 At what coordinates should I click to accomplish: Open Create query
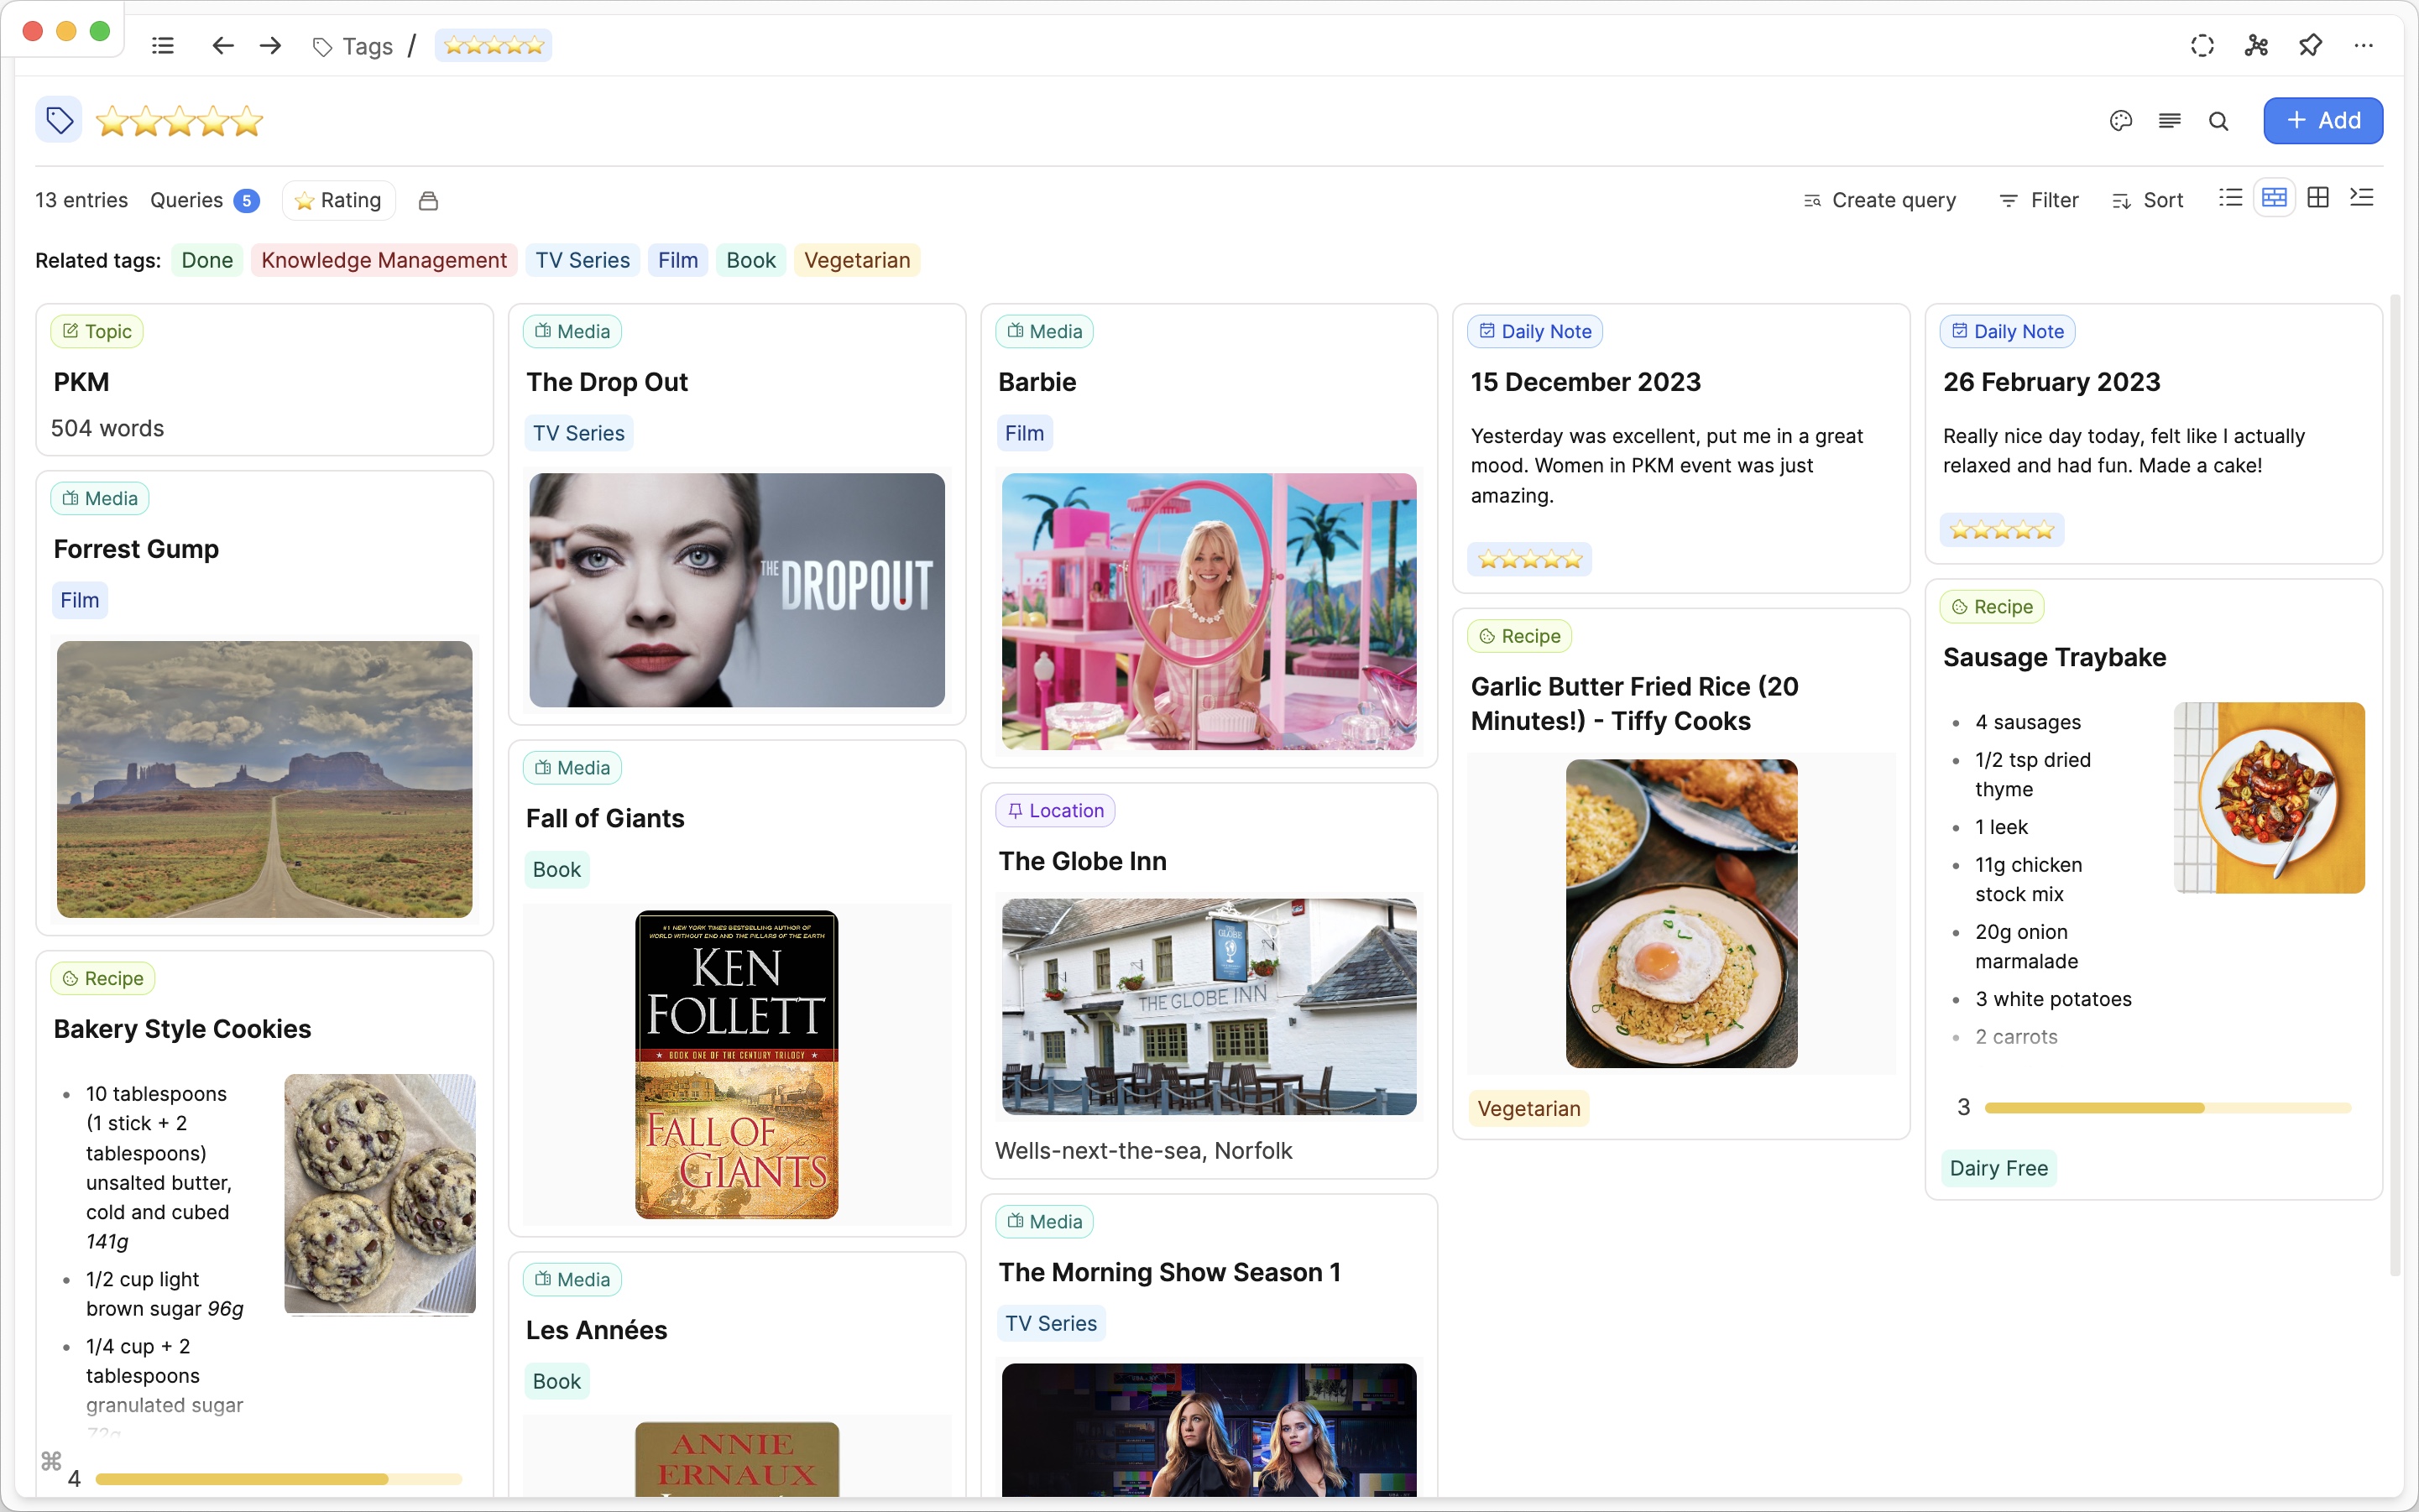(x=1878, y=200)
